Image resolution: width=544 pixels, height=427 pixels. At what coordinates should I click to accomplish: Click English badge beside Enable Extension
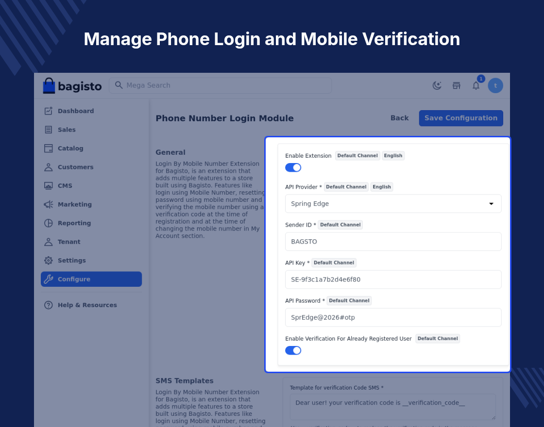[393, 156]
